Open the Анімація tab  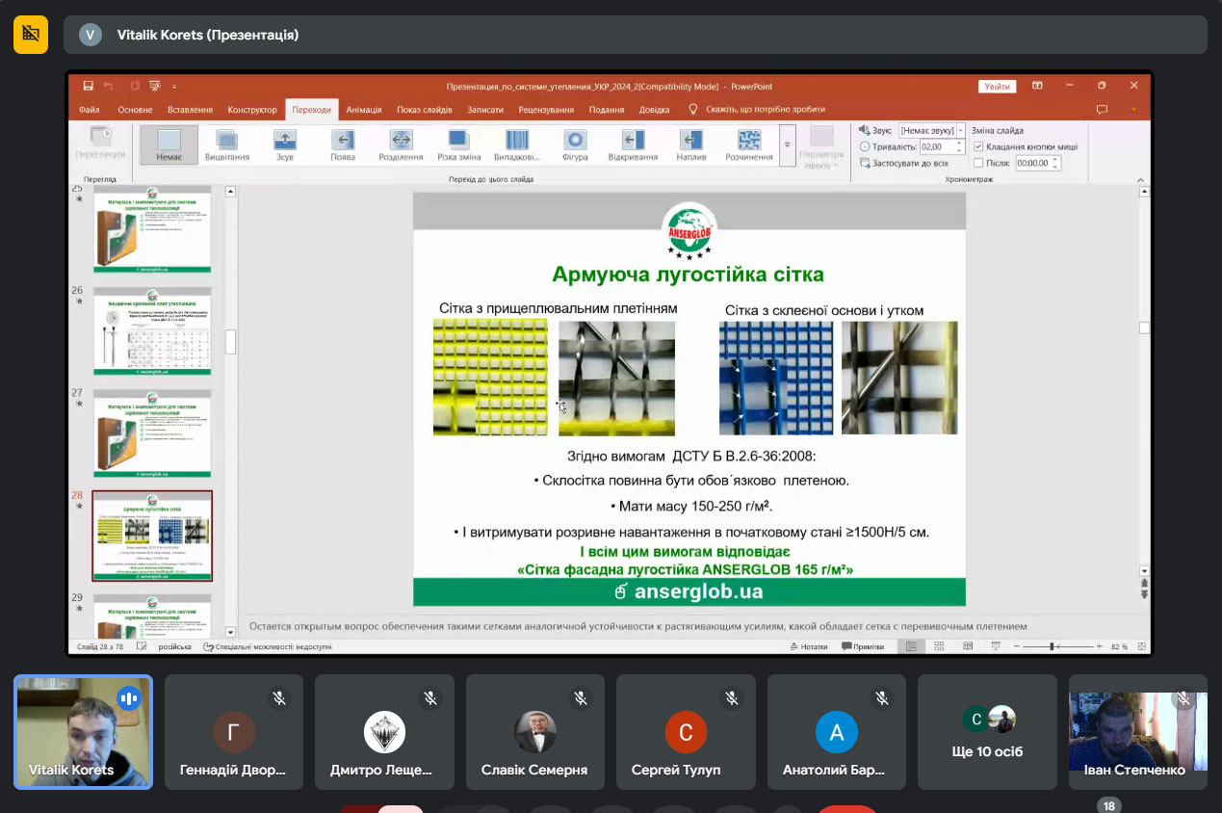[x=364, y=110]
